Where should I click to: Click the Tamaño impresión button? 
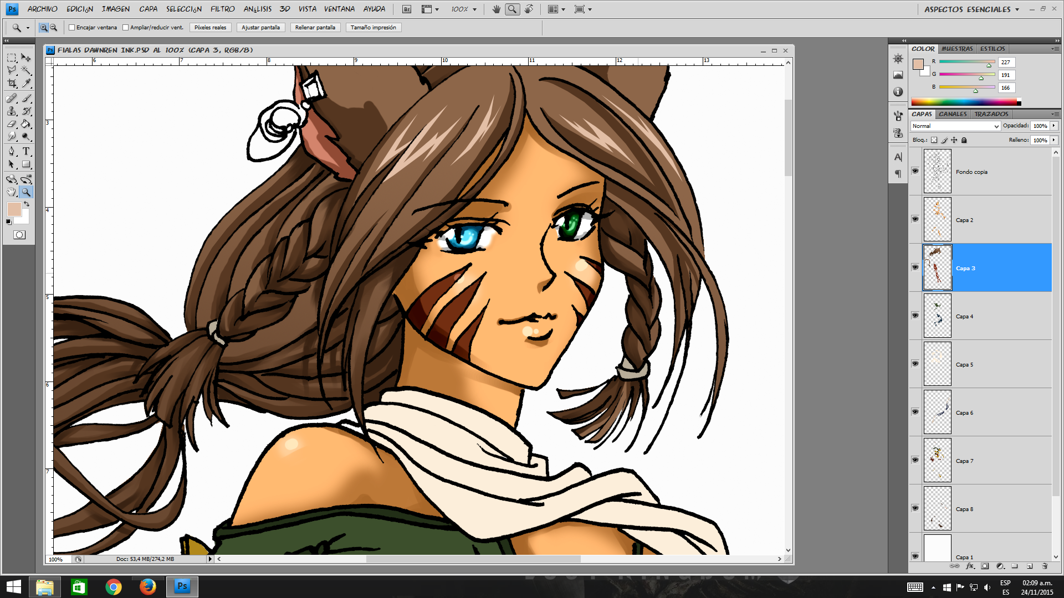click(x=373, y=27)
